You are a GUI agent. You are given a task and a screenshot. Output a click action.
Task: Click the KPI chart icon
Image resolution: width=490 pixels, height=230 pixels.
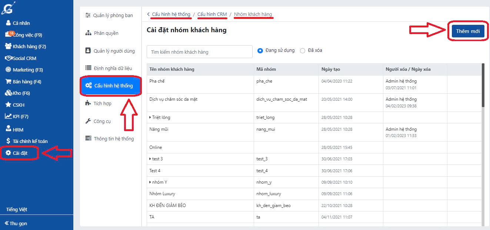coord(8,116)
